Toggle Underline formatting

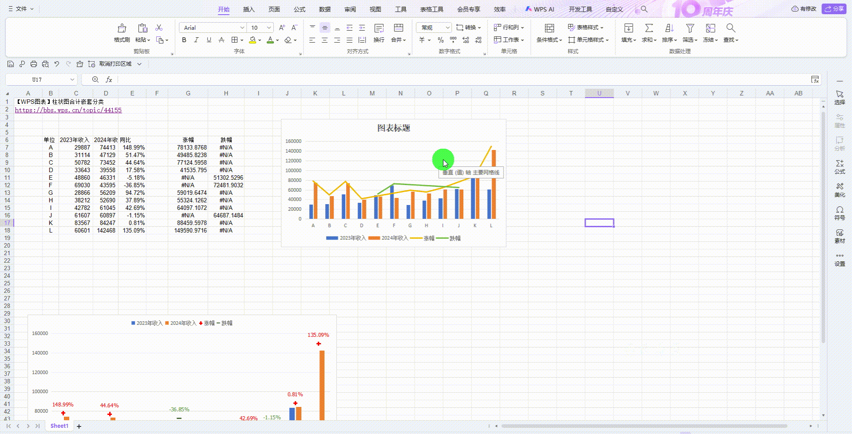pos(209,40)
